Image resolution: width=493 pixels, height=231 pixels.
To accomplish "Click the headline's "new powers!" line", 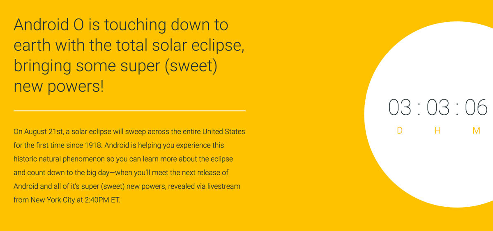I will 59,86.
